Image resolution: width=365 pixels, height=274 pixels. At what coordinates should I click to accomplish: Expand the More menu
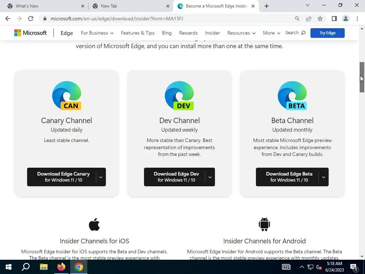click(x=271, y=33)
